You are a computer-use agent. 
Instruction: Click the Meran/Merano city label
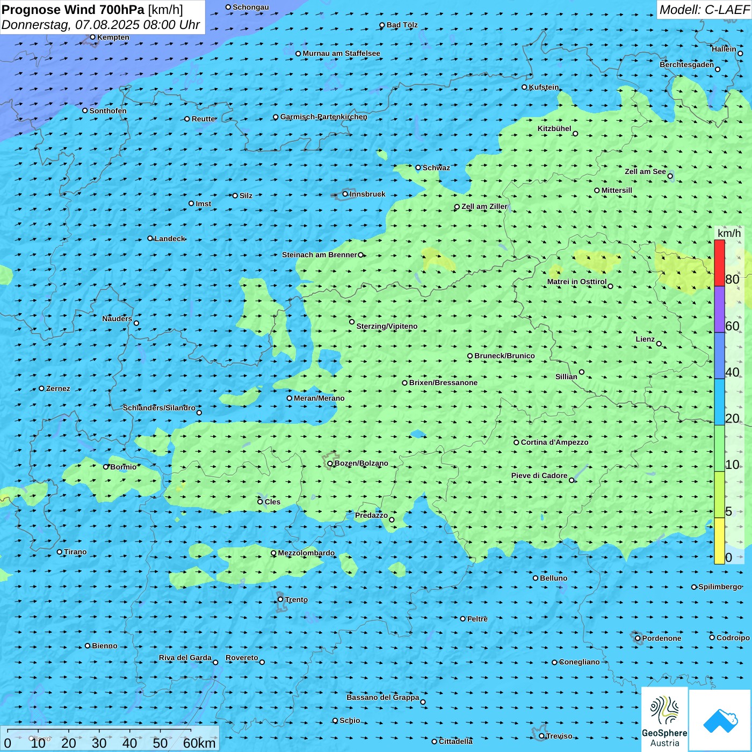point(319,398)
